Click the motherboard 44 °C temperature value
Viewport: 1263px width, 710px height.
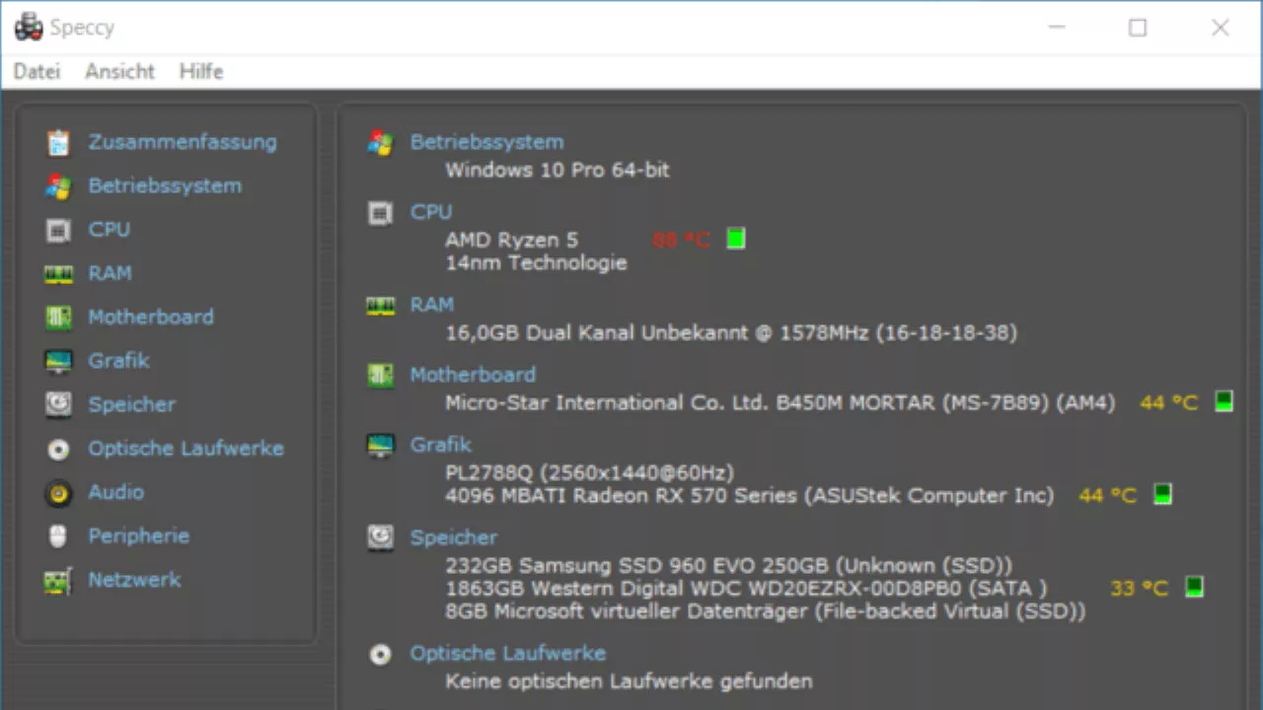(x=1169, y=402)
